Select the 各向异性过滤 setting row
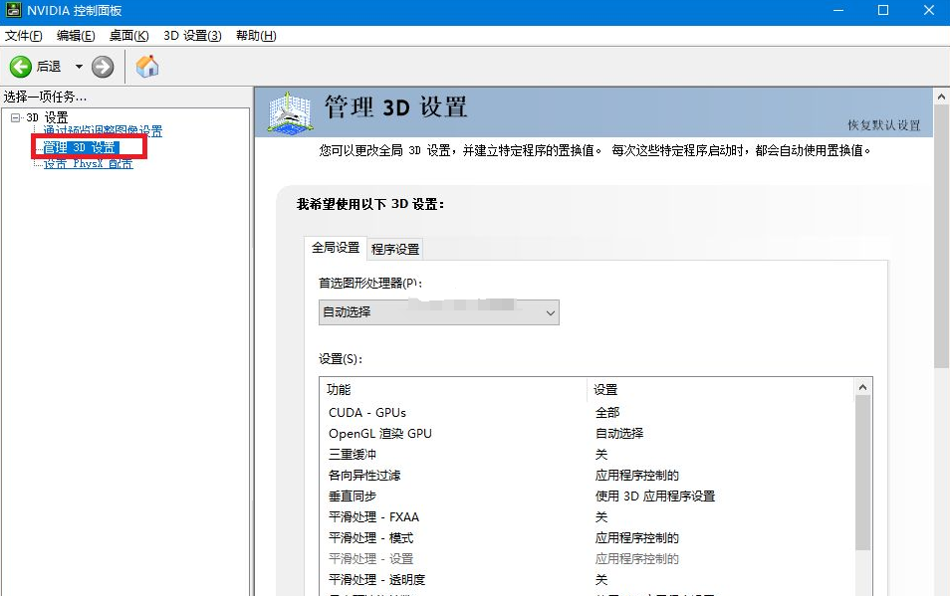The height and width of the screenshot is (596, 950). [587, 475]
